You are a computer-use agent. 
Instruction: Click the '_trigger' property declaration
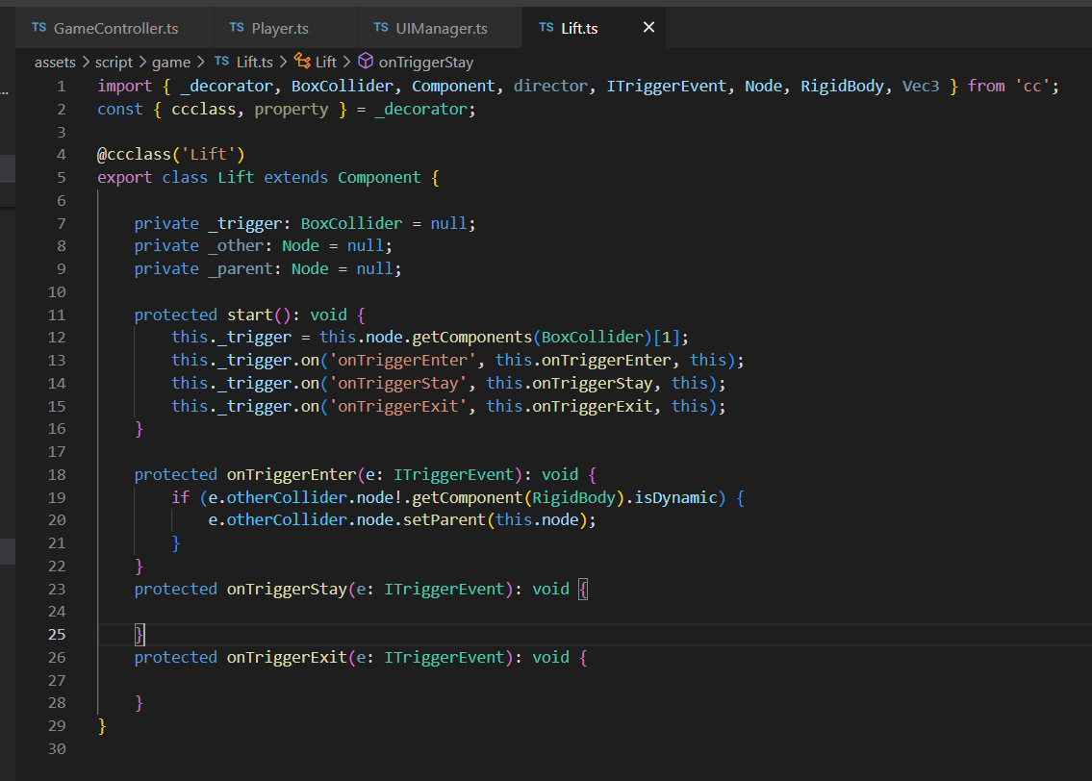[245, 223]
